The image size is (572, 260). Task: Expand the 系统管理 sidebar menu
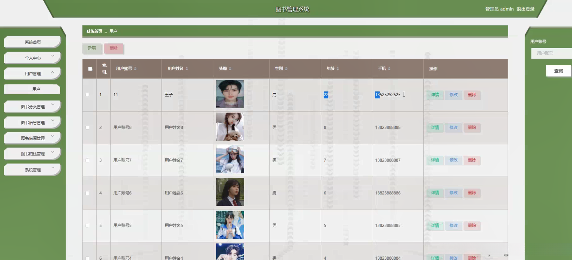pyautogui.click(x=32, y=170)
